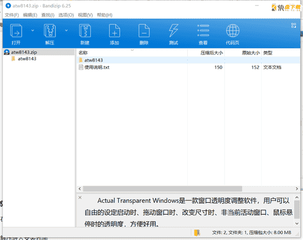Open the Find (查找) menu
Screen dimensions: 303x240
click(48, 15)
